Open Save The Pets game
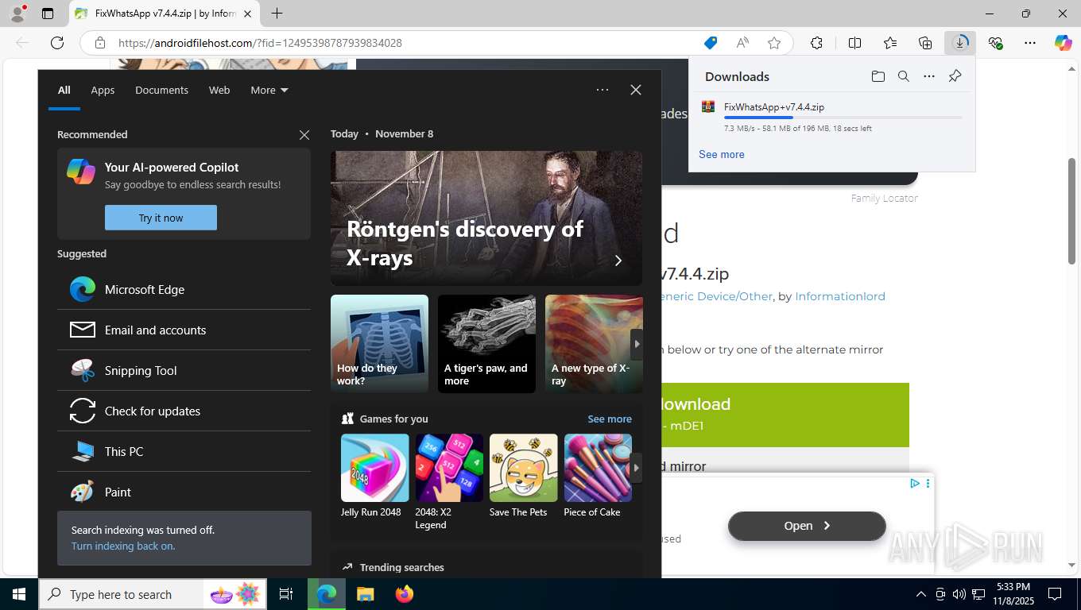This screenshot has height=610, width=1081. coord(523,476)
